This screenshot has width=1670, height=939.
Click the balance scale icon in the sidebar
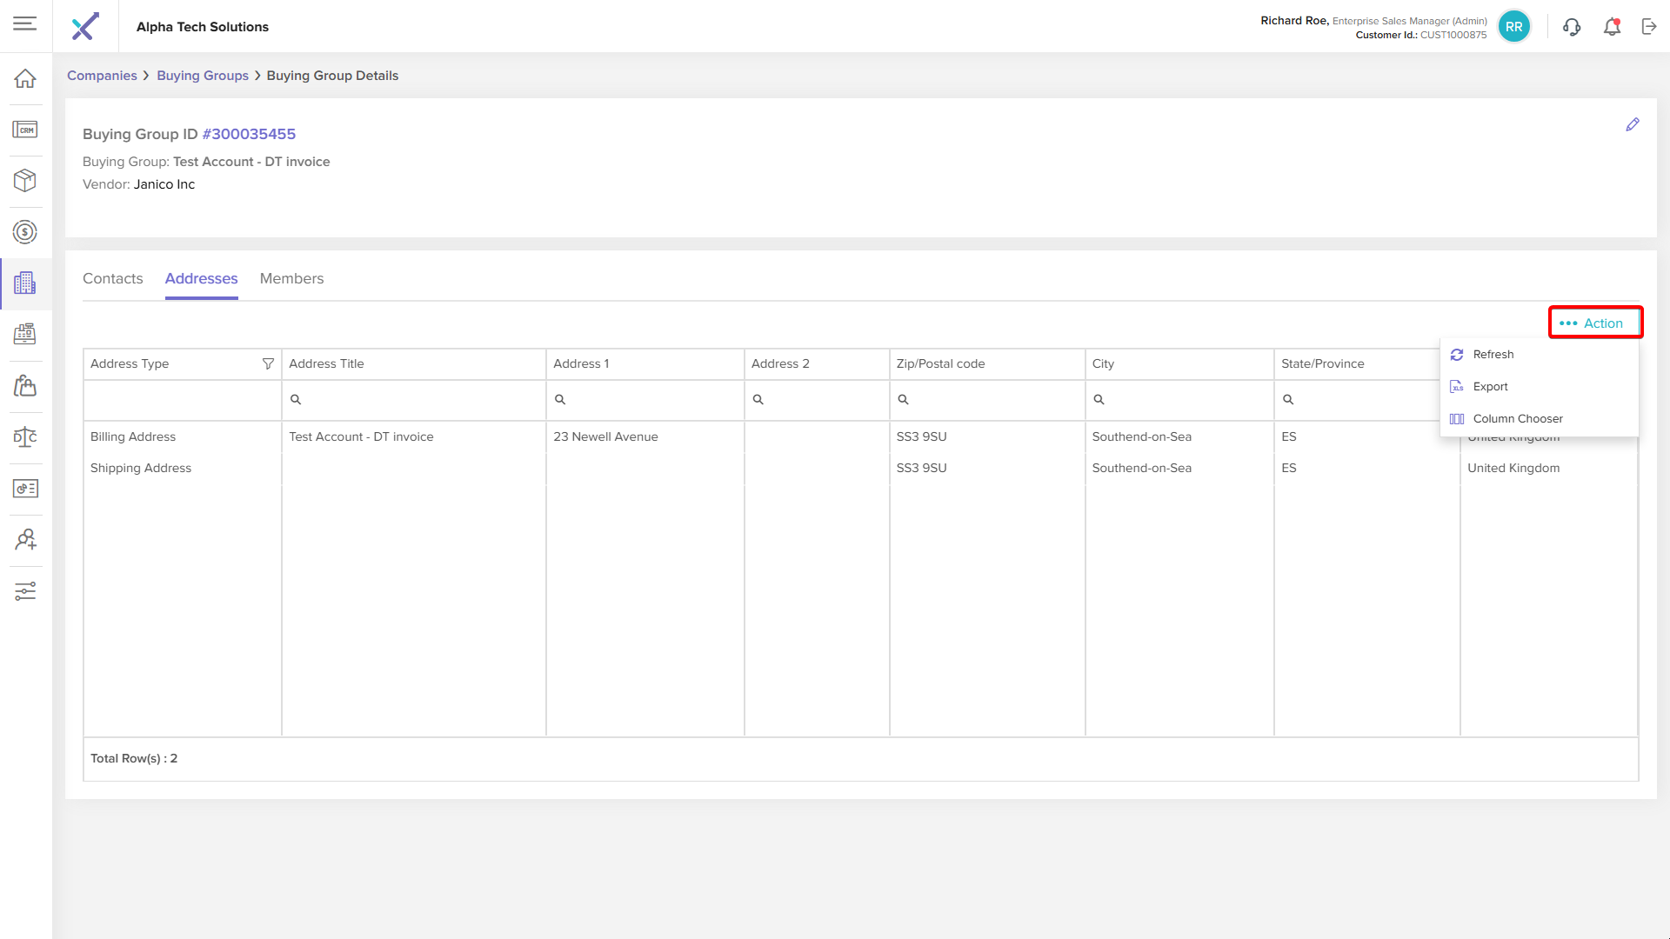tap(25, 436)
